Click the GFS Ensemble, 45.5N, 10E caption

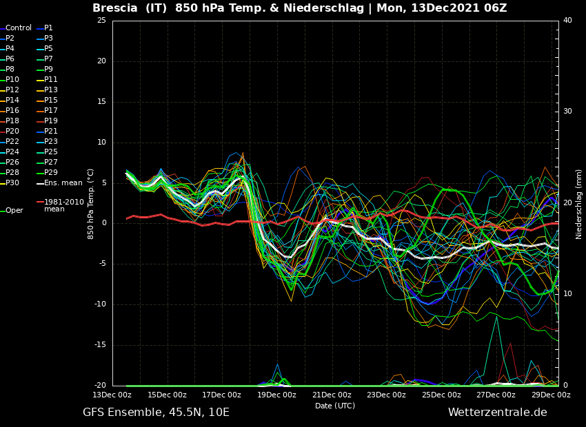(156, 412)
